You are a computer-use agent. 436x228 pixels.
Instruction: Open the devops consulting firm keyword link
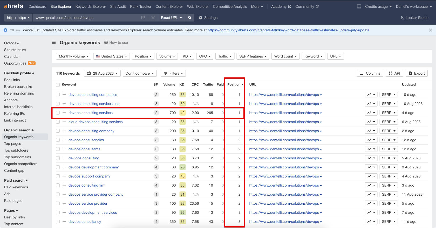[x=87, y=185]
